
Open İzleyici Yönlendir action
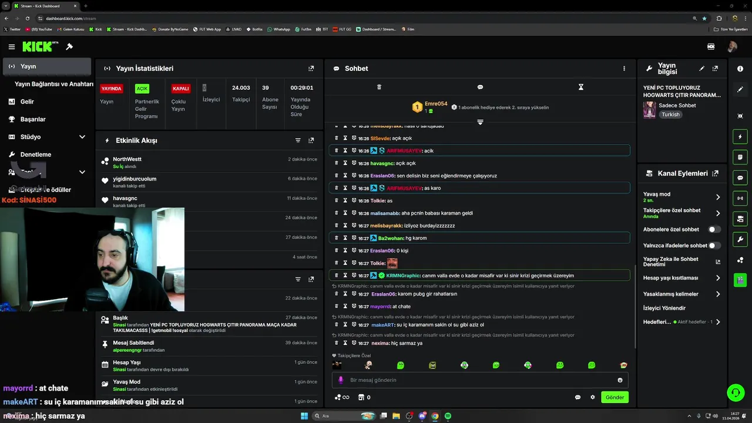(x=664, y=308)
